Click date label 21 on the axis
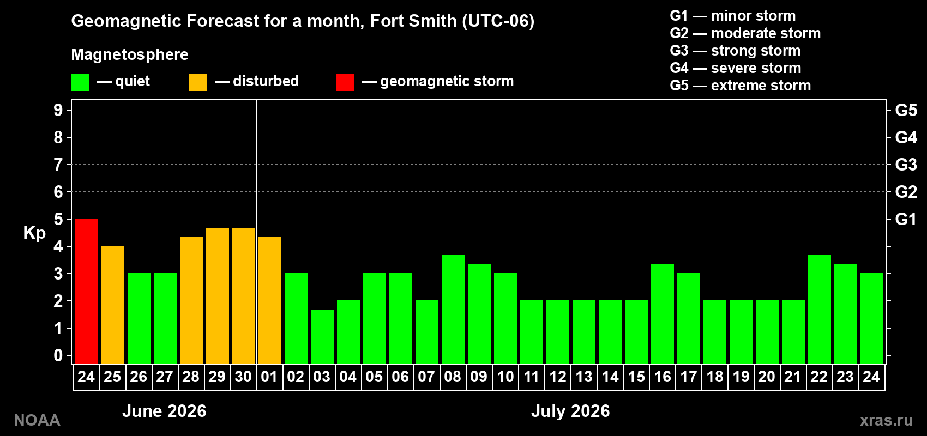Viewport: 927px width, 436px height. (793, 377)
